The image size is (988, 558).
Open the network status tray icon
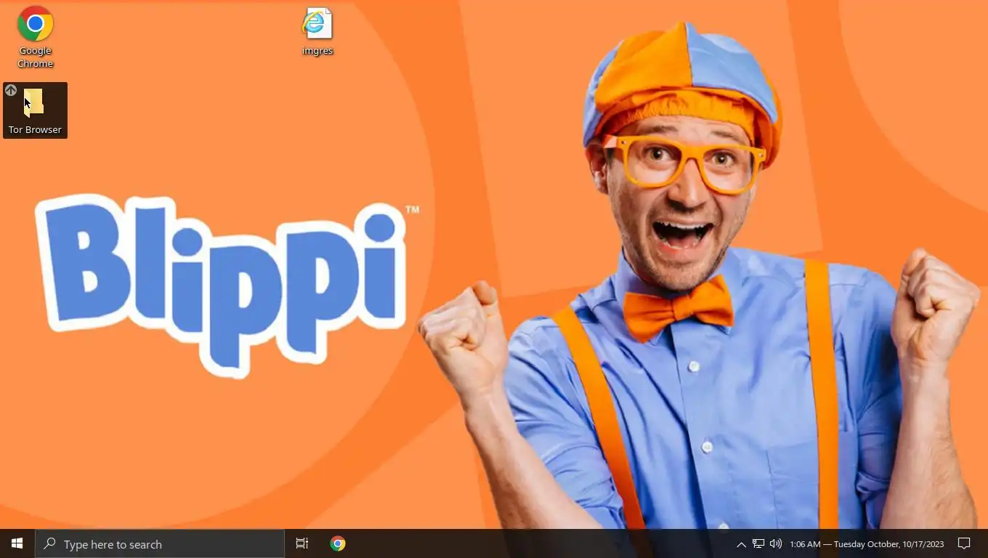pyautogui.click(x=758, y=543)
